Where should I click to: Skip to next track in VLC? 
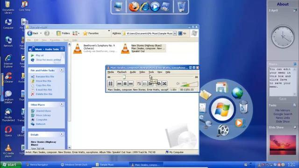131,84
